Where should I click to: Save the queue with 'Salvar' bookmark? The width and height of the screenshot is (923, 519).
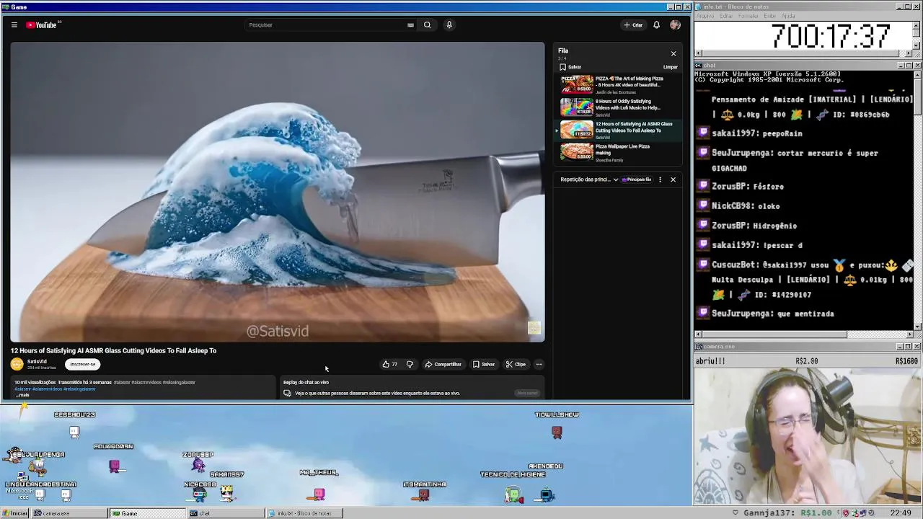[x=570, y=67]
